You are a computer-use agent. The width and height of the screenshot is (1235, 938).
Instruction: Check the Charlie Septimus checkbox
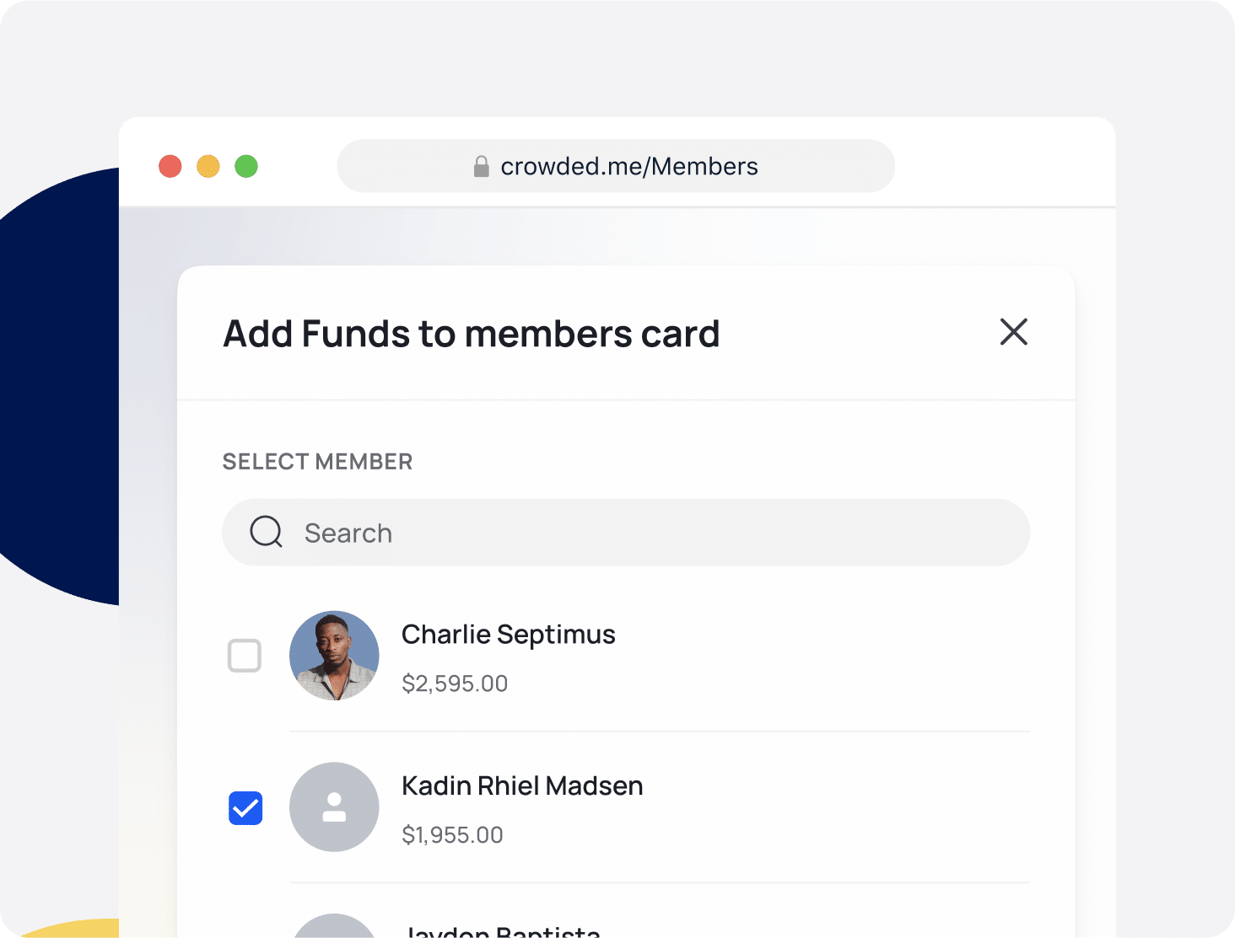[245, 656]
